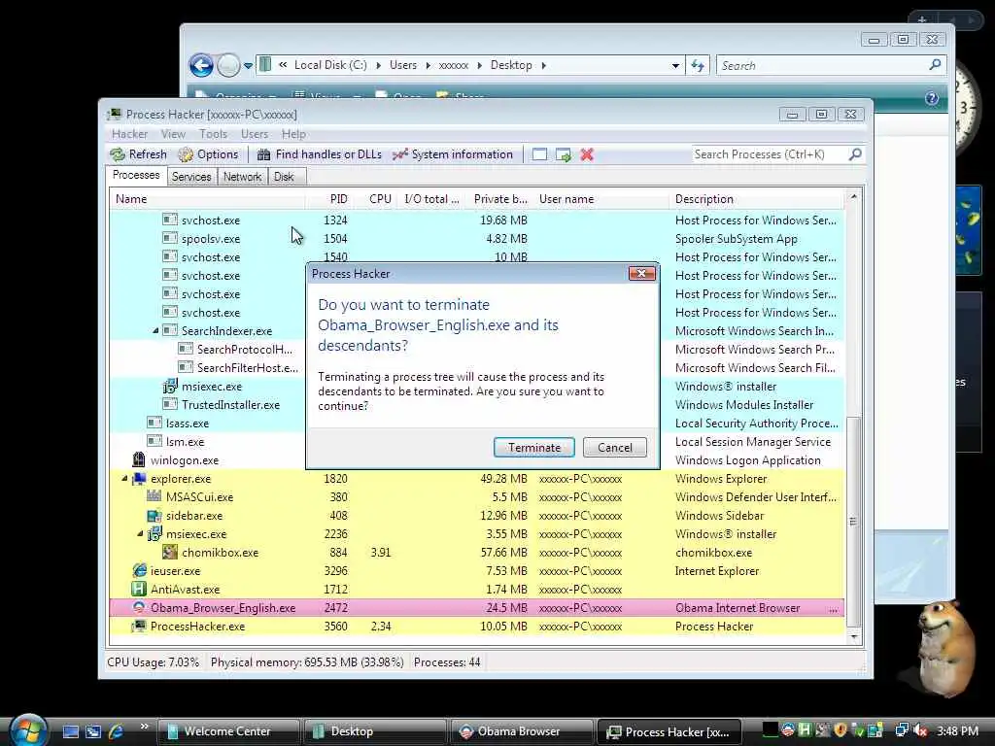Click the process list vertical scrollbar thumb
Image resolution: width=995 pixels, height=746 pixels.
(854, 522)
